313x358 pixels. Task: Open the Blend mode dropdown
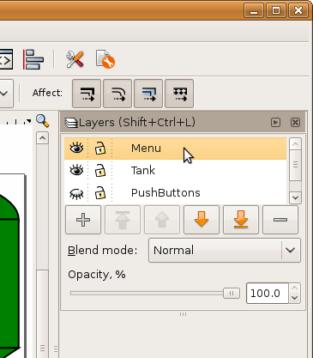tap(225, 251)
